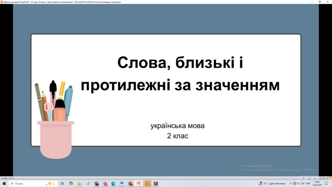Switch to Normal view icon

(x=321, y=178)
